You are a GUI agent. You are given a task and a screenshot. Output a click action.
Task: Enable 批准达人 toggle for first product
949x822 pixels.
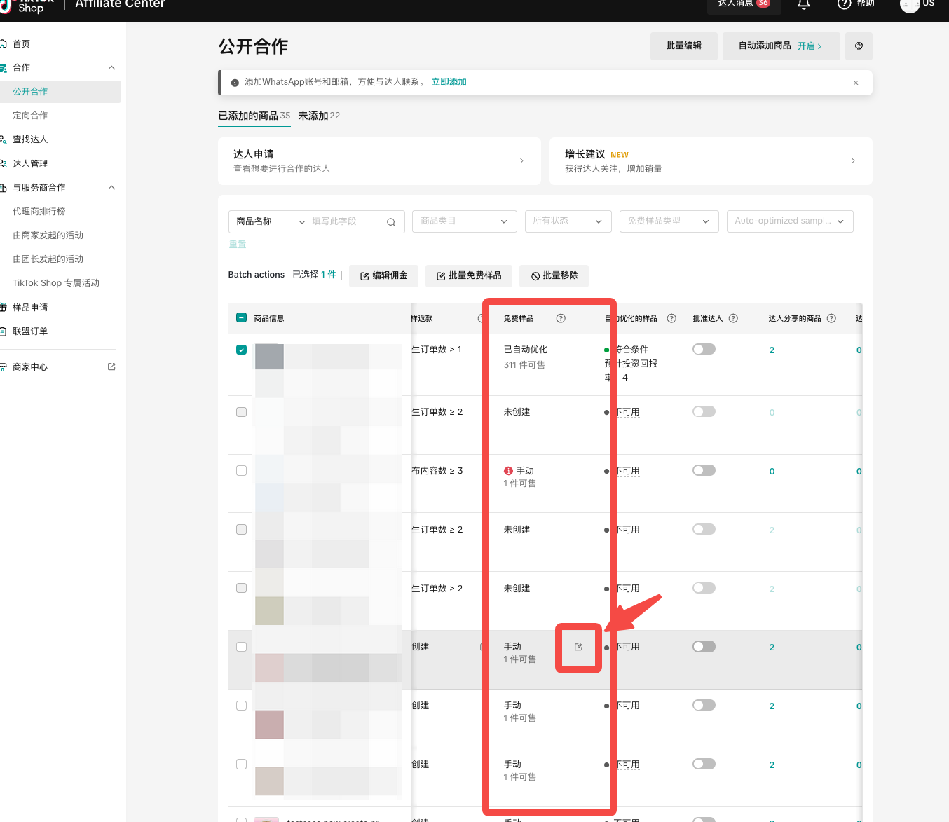704,349
